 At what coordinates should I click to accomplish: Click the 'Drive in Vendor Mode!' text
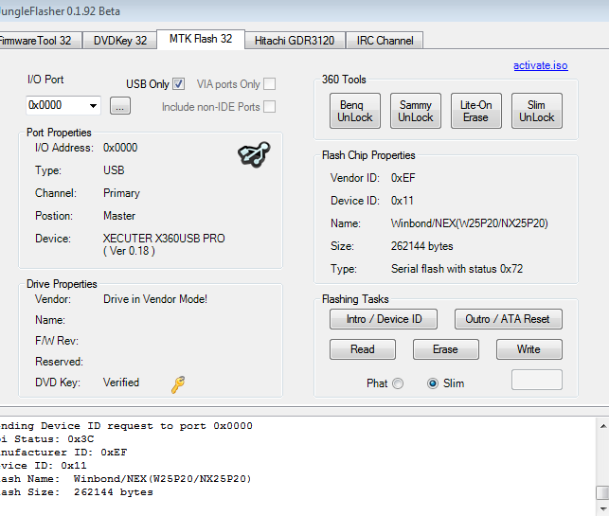coord(155,299)
